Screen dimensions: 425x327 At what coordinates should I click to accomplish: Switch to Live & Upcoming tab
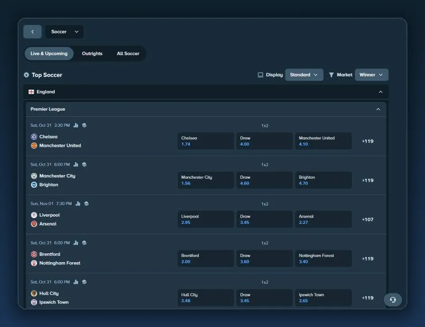pos(49,54)
